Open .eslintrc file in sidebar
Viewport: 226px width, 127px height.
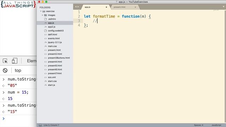tap(52, 19)
